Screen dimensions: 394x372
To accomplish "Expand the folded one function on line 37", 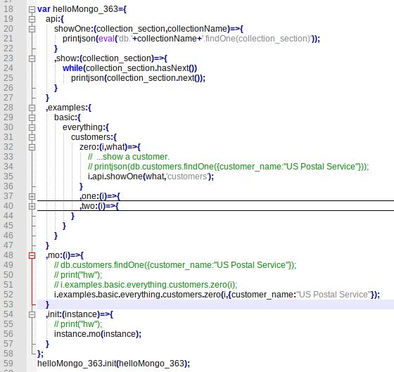I will tap(32, 197).
